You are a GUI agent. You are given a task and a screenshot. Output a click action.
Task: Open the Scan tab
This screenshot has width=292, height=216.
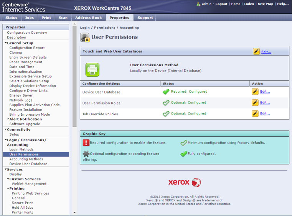(x=63, y=18)
